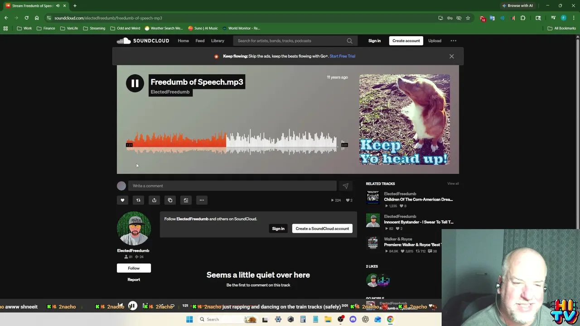Viewport: 580px width, 326px height.
Task: Copy the track link icon
Action: click(170, 200)
